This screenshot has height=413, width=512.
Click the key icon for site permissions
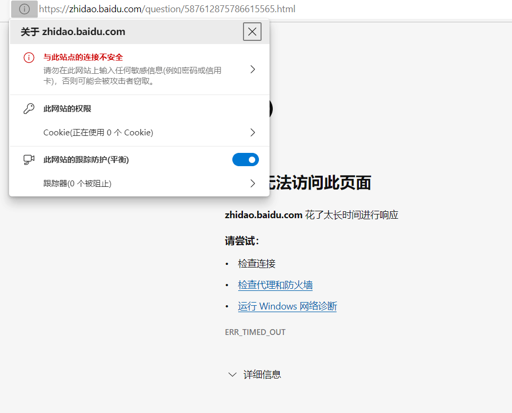(29, 108)
